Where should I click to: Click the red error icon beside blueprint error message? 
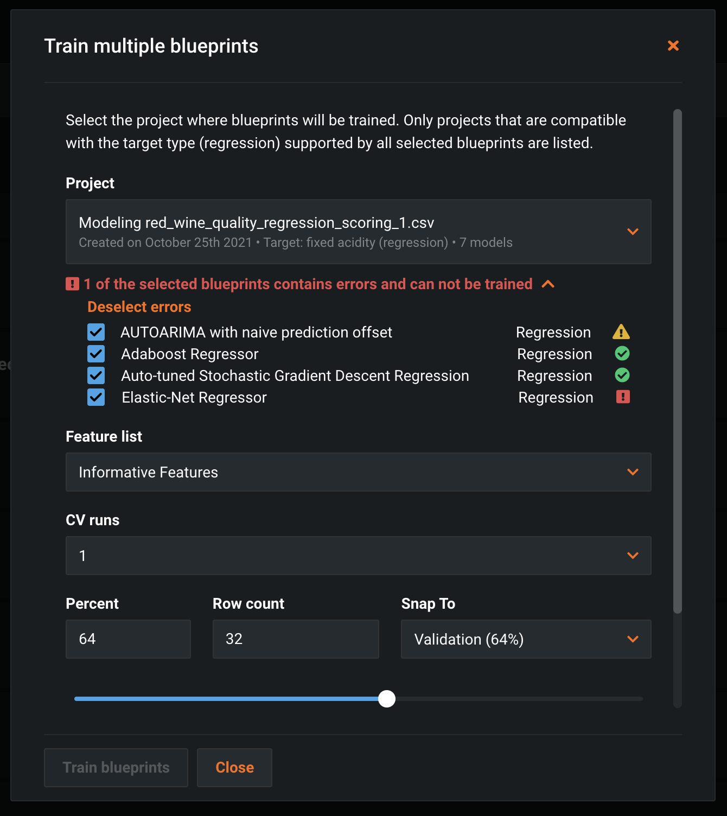click(72, 284)
